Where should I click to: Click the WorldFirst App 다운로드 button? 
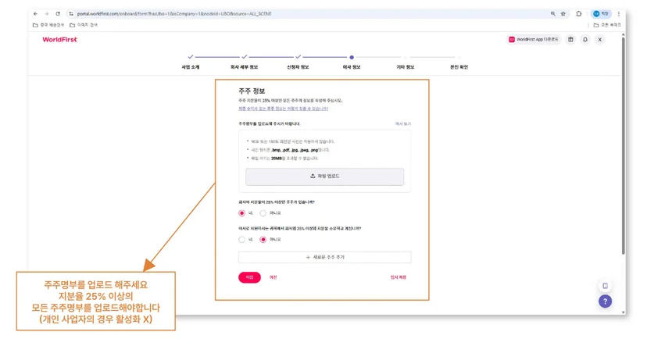coord(534,40)
